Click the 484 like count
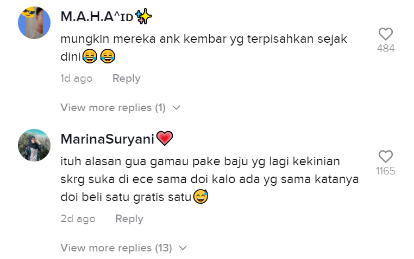This screenshot has width=414, height=259. pos(386,48)
